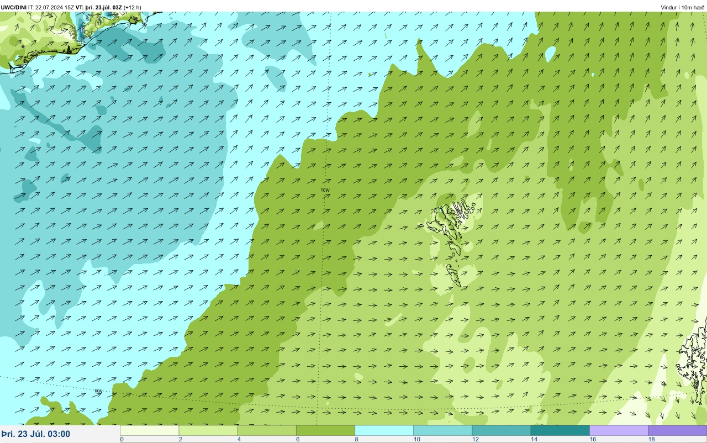Click the legend value 8
This screenshot has width=707, height=443.
(356, 440)
